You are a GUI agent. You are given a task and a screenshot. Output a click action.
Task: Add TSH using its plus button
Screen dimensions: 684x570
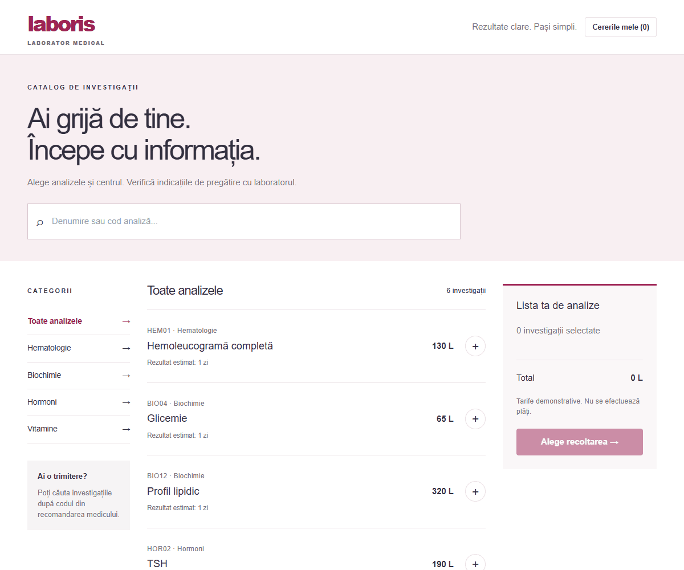[x=475, y=564]
